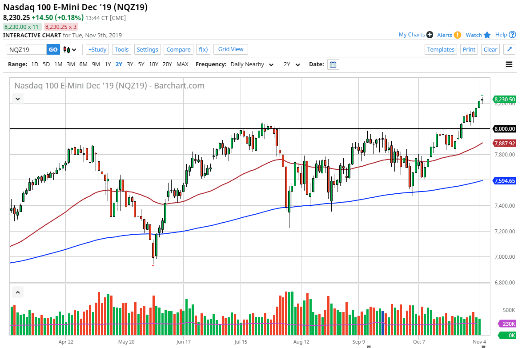The height and width of the screenshot is (348, 522).
Task: Click the NQZ19 symbol input field
Action: 27,49
